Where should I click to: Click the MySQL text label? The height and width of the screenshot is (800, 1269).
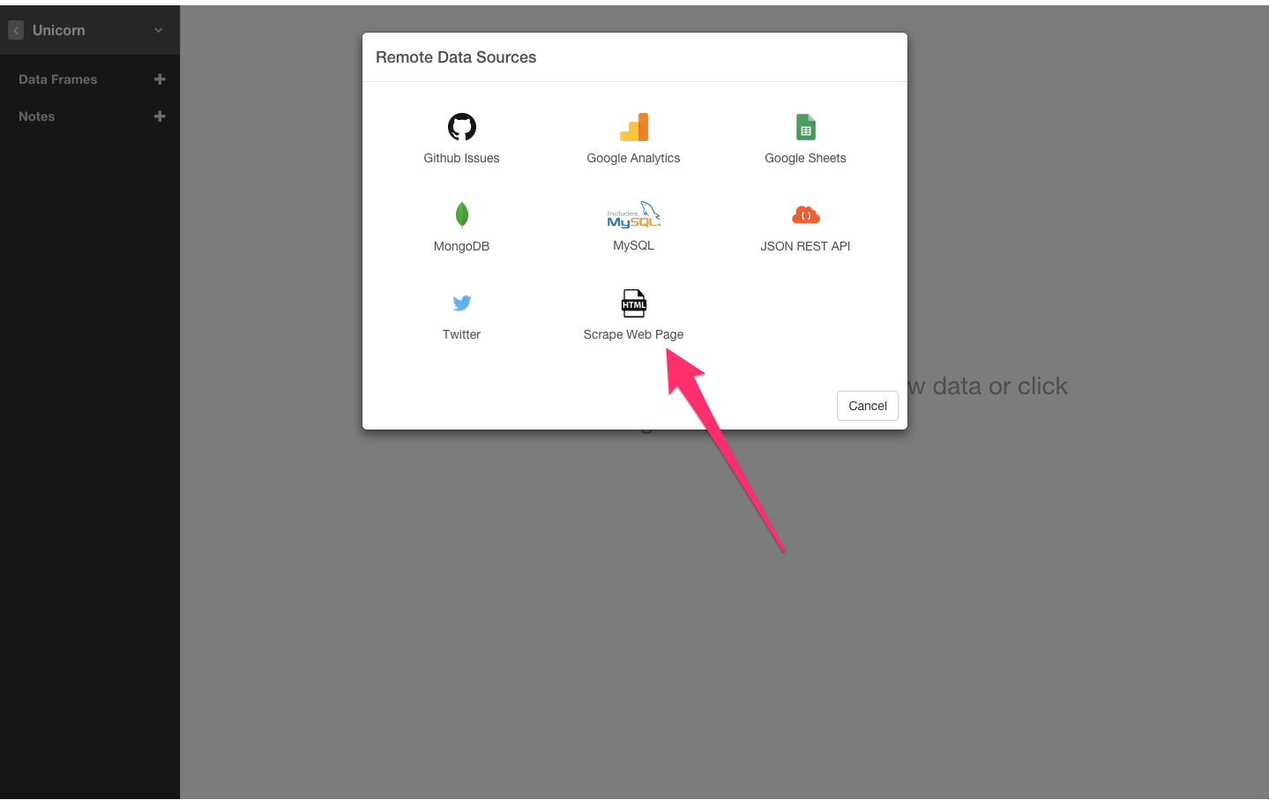(634, 245)
